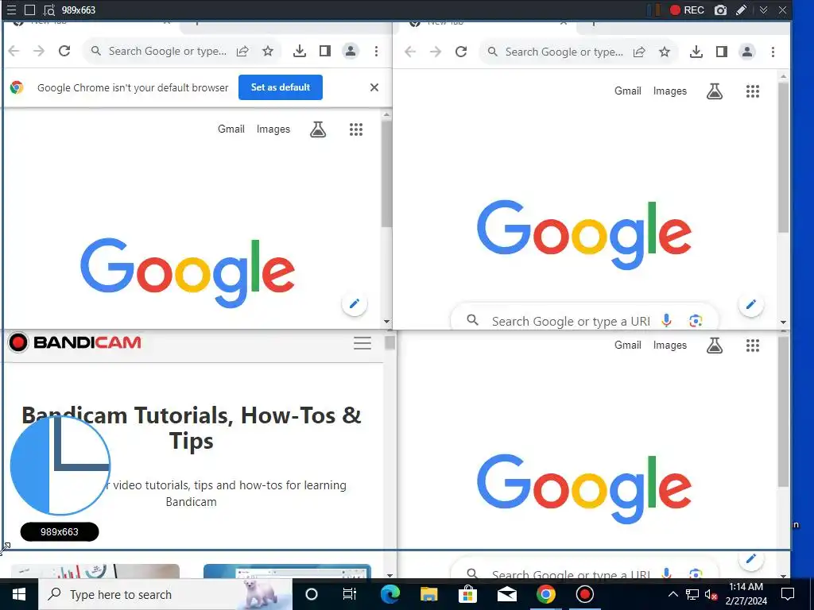The height and width of the screenshot is (610, 814).
Task: Open Search Labs flask in top-left Google page
Action: (x=318, y=129)
